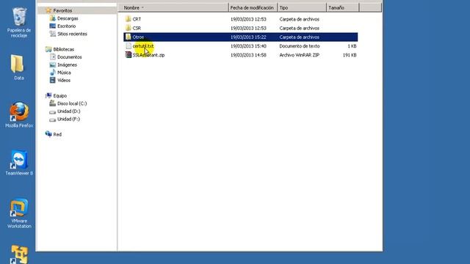This screenshot has width=470, height=264.
Task: Select the SSLAssistant.zip file name
Action: [148, 55]
